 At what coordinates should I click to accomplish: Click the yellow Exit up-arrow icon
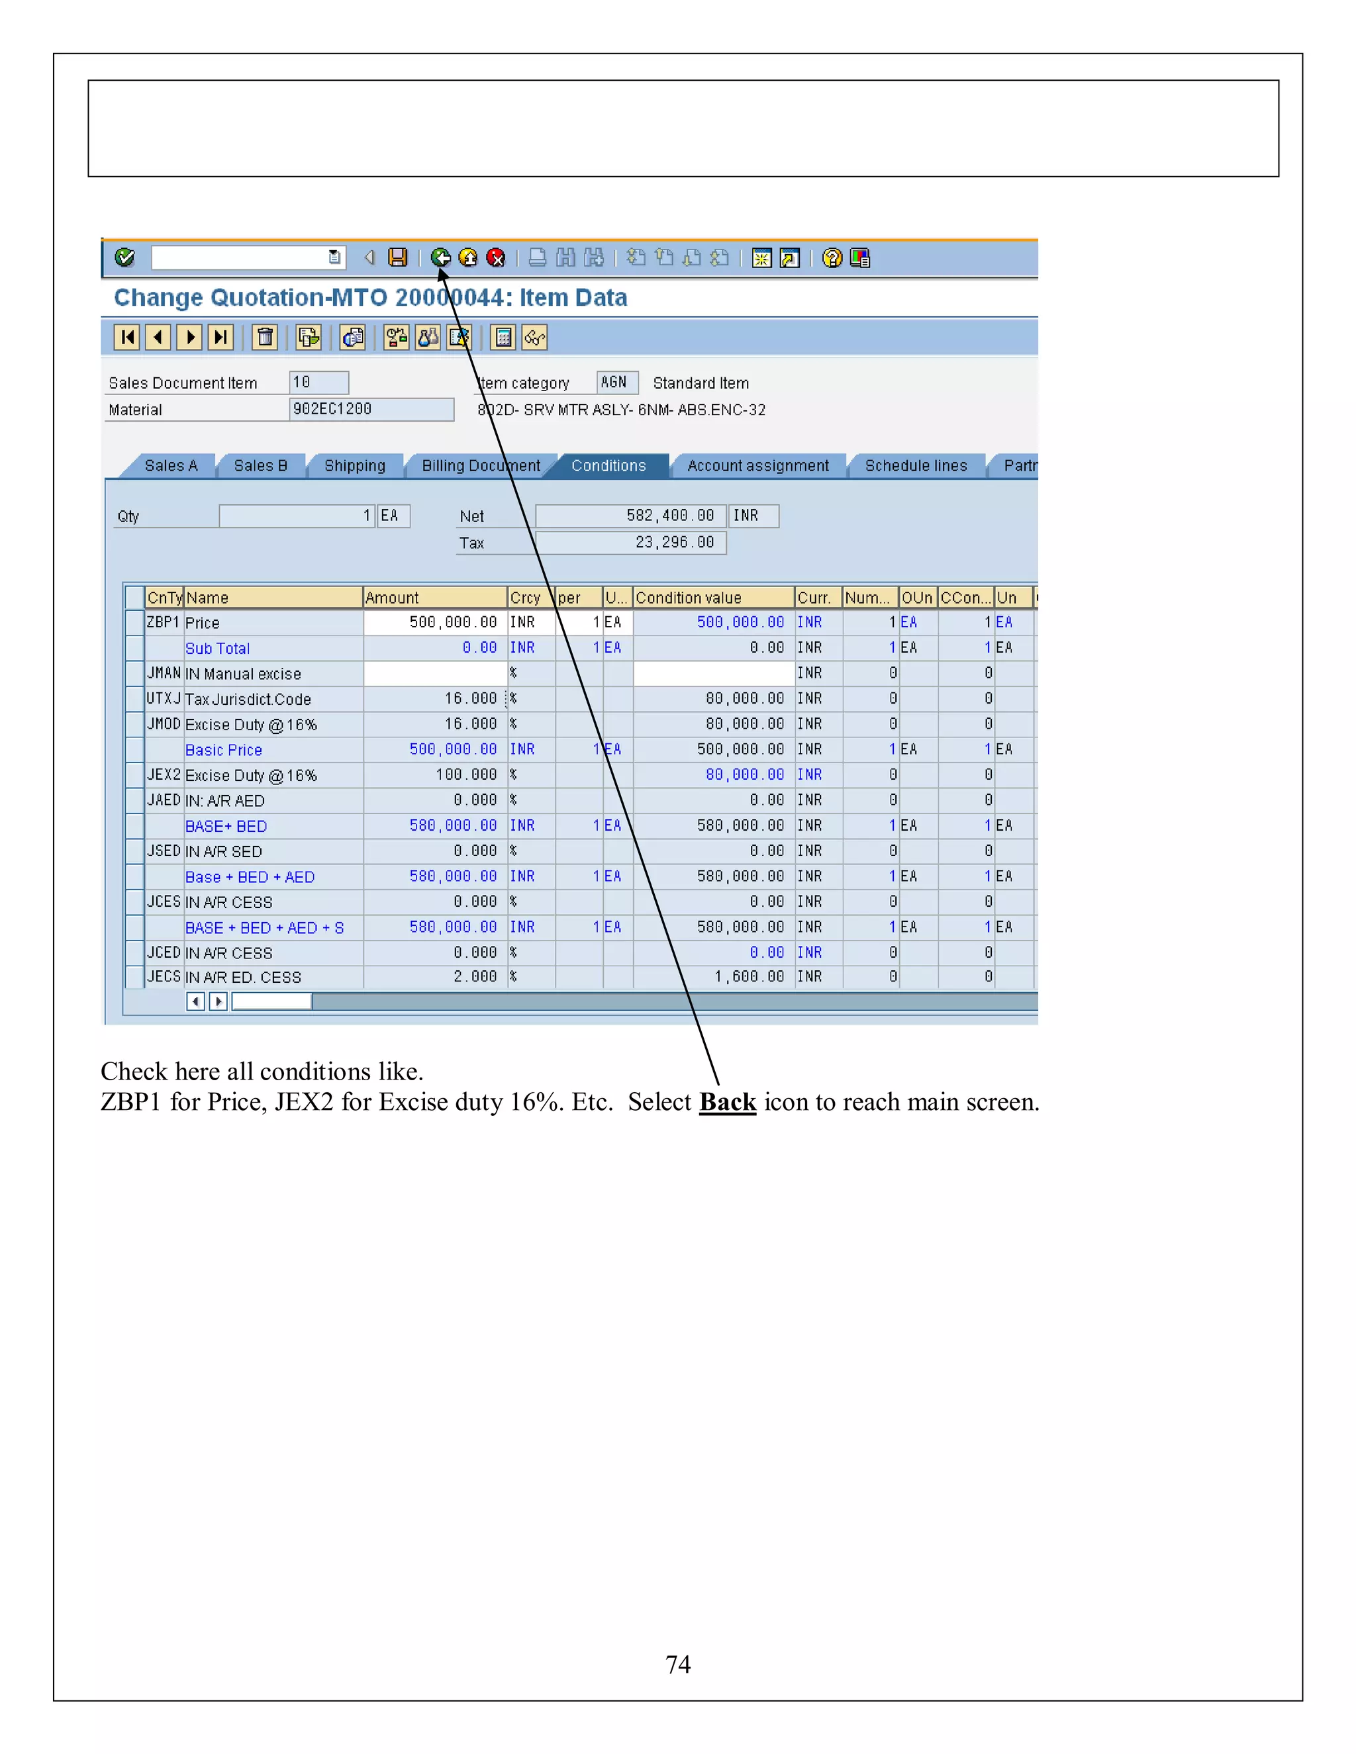467,257
